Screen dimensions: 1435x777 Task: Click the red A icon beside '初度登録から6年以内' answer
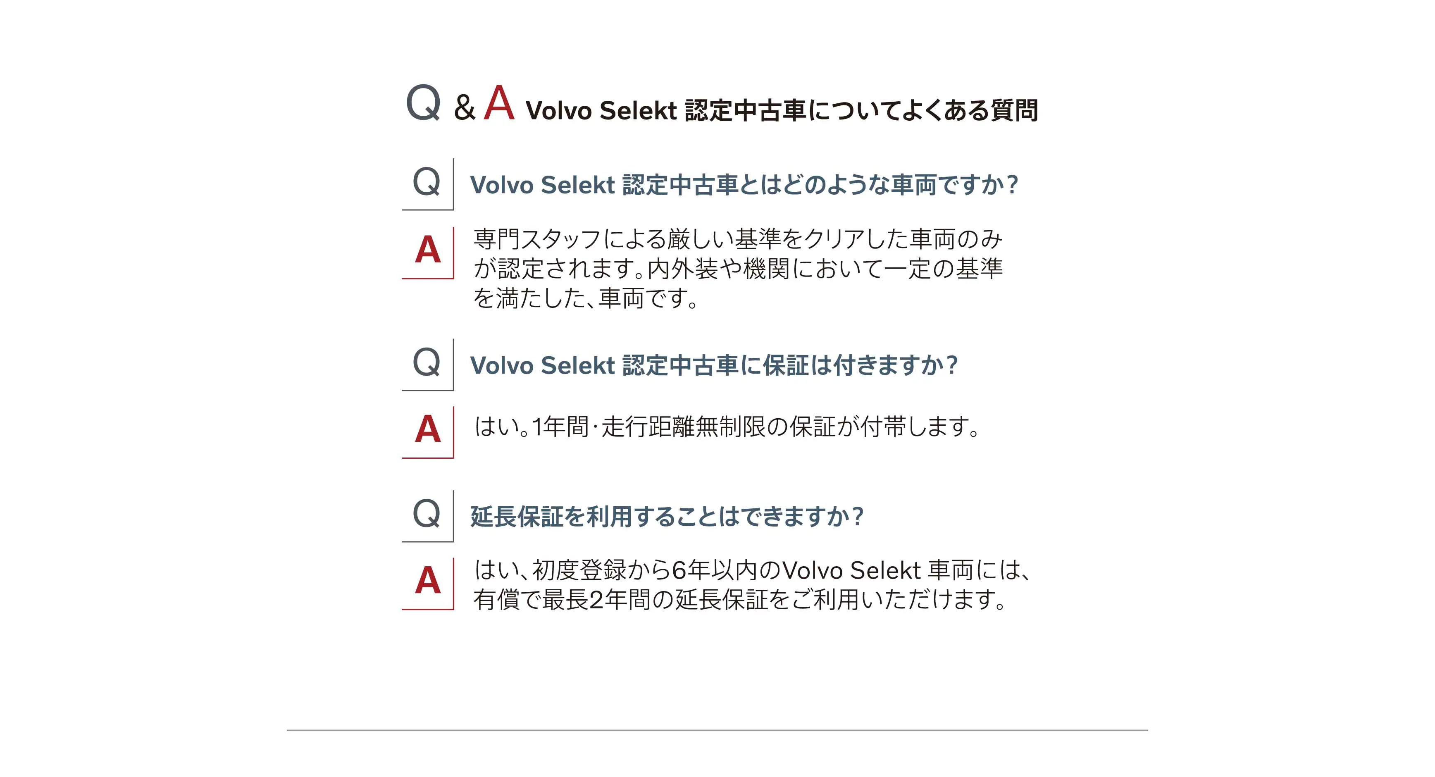click(428, 581)
